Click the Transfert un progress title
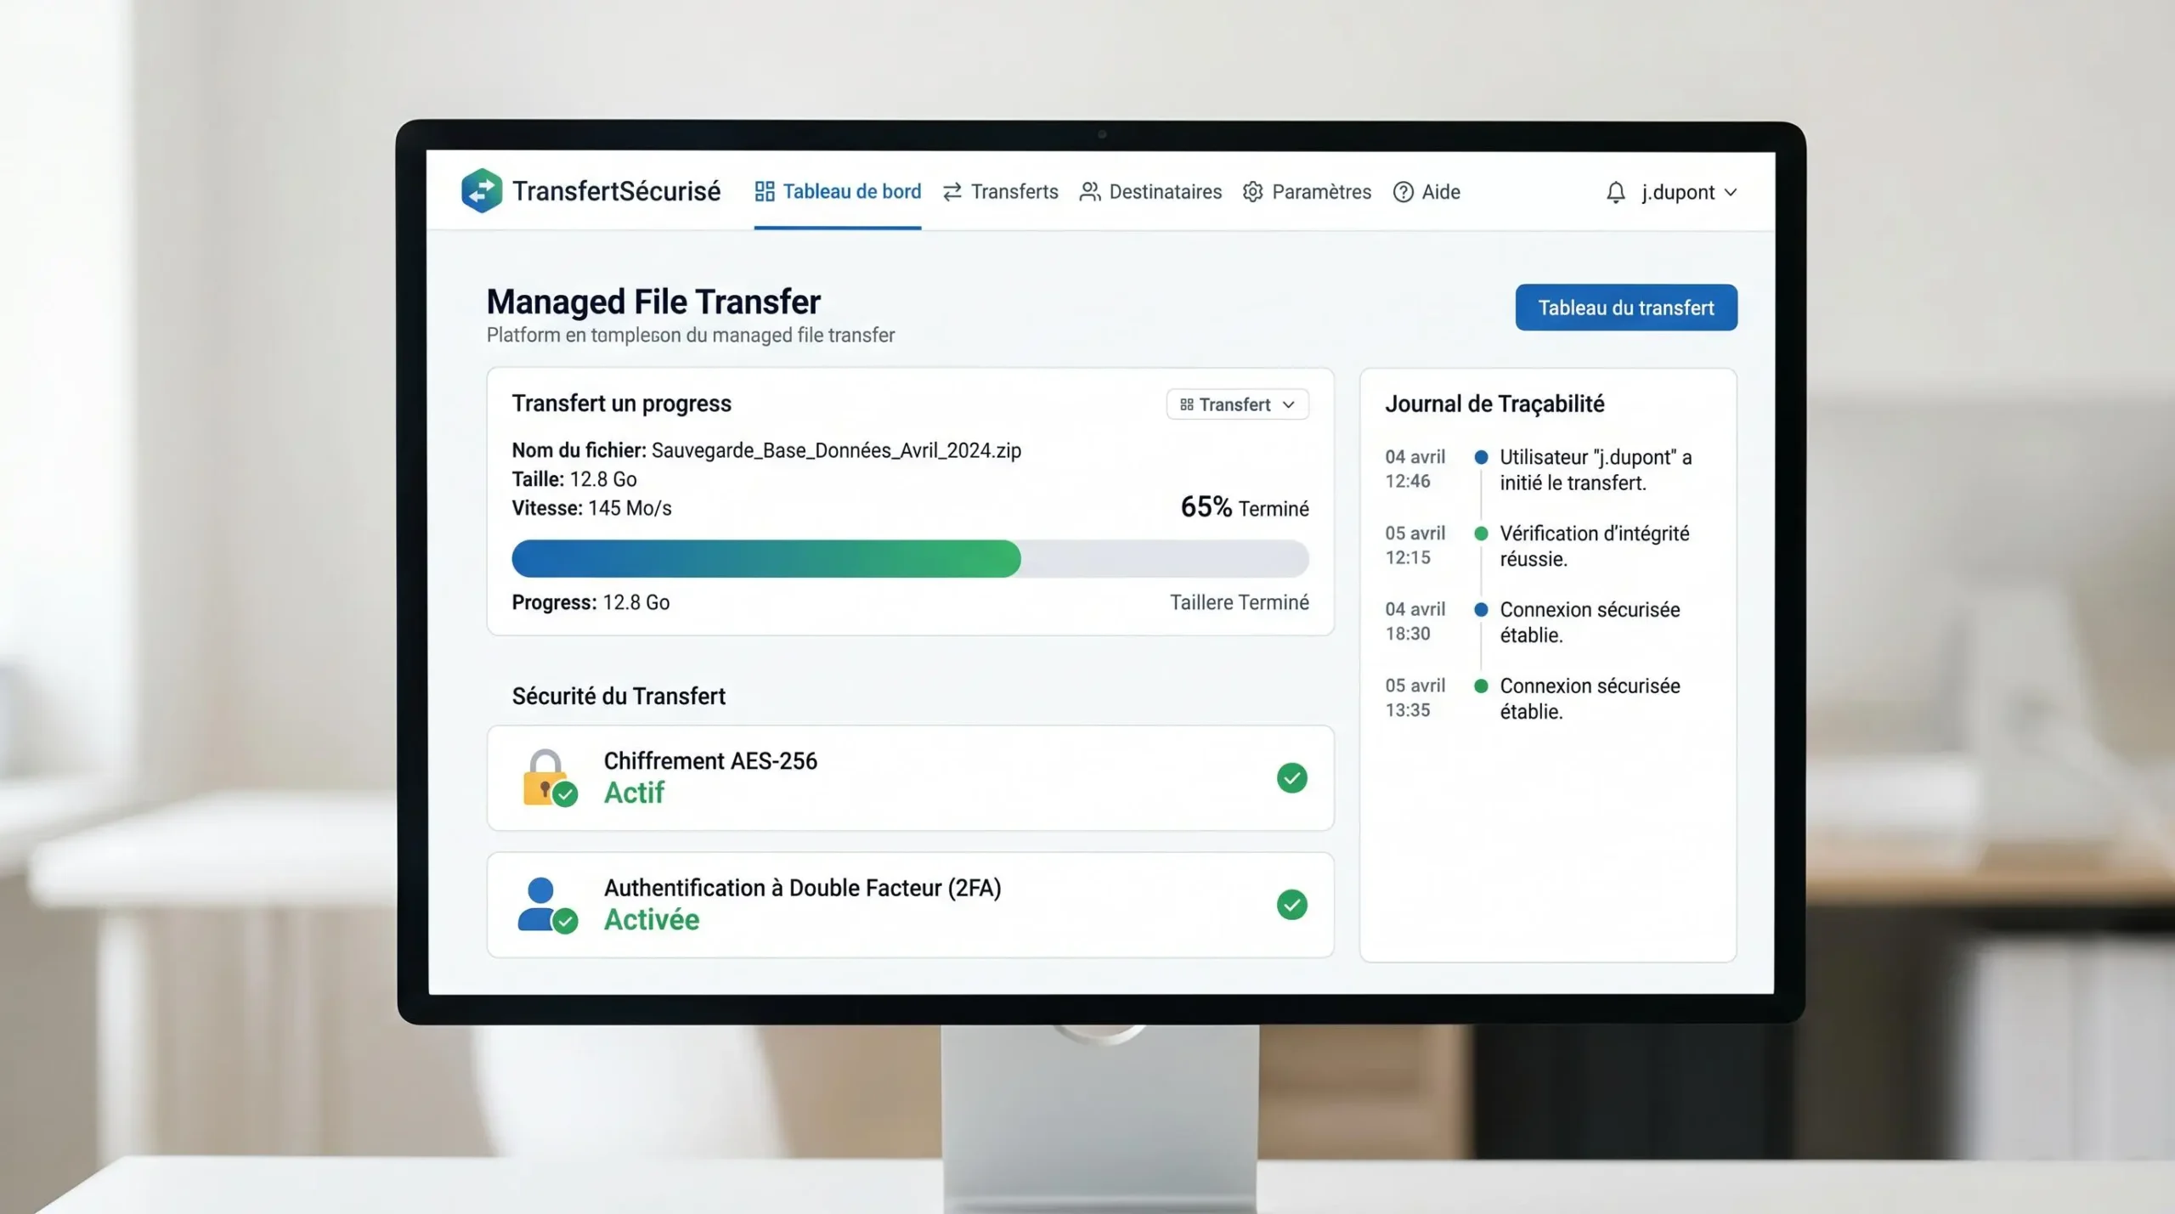 tap(621, 404)
